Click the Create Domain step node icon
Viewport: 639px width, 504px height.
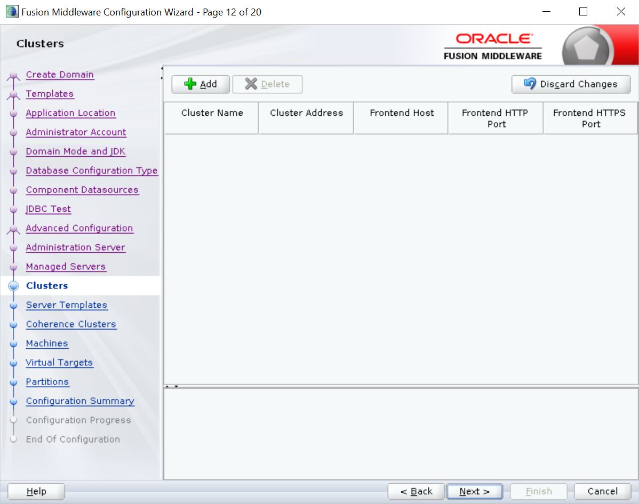coord(13,76)
